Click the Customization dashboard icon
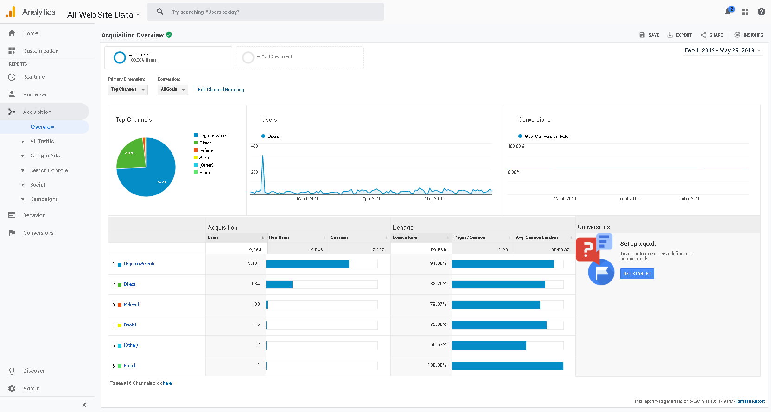The image size is (771, 412). click(x=12, y=51)
